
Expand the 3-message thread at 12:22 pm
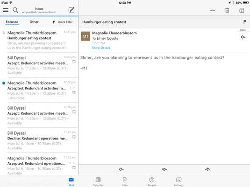pyautogui.click(x=72, y=88)
